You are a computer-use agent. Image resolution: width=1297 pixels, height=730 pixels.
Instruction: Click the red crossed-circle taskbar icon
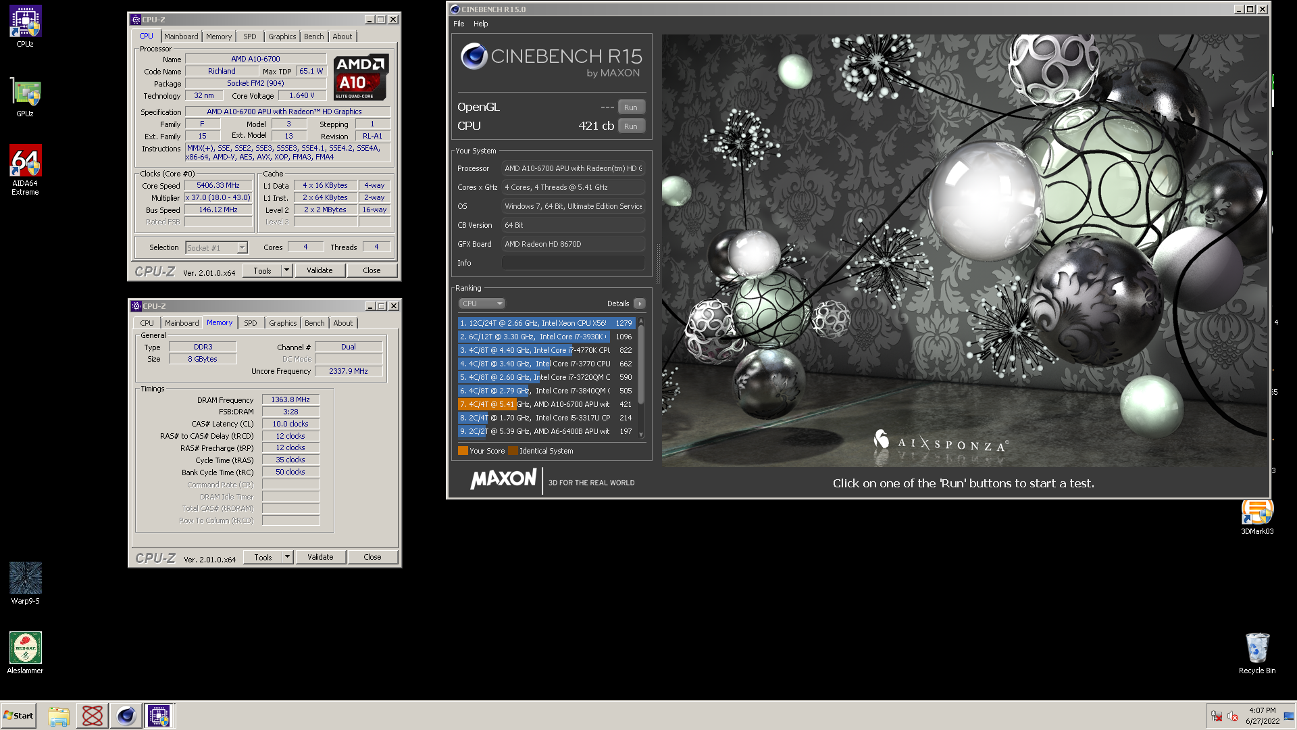[93, 716]
